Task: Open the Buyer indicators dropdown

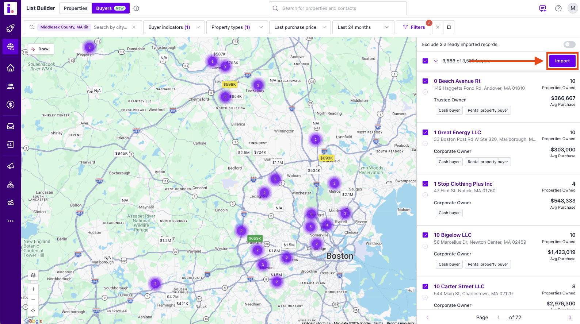Action: click(174, 27)
